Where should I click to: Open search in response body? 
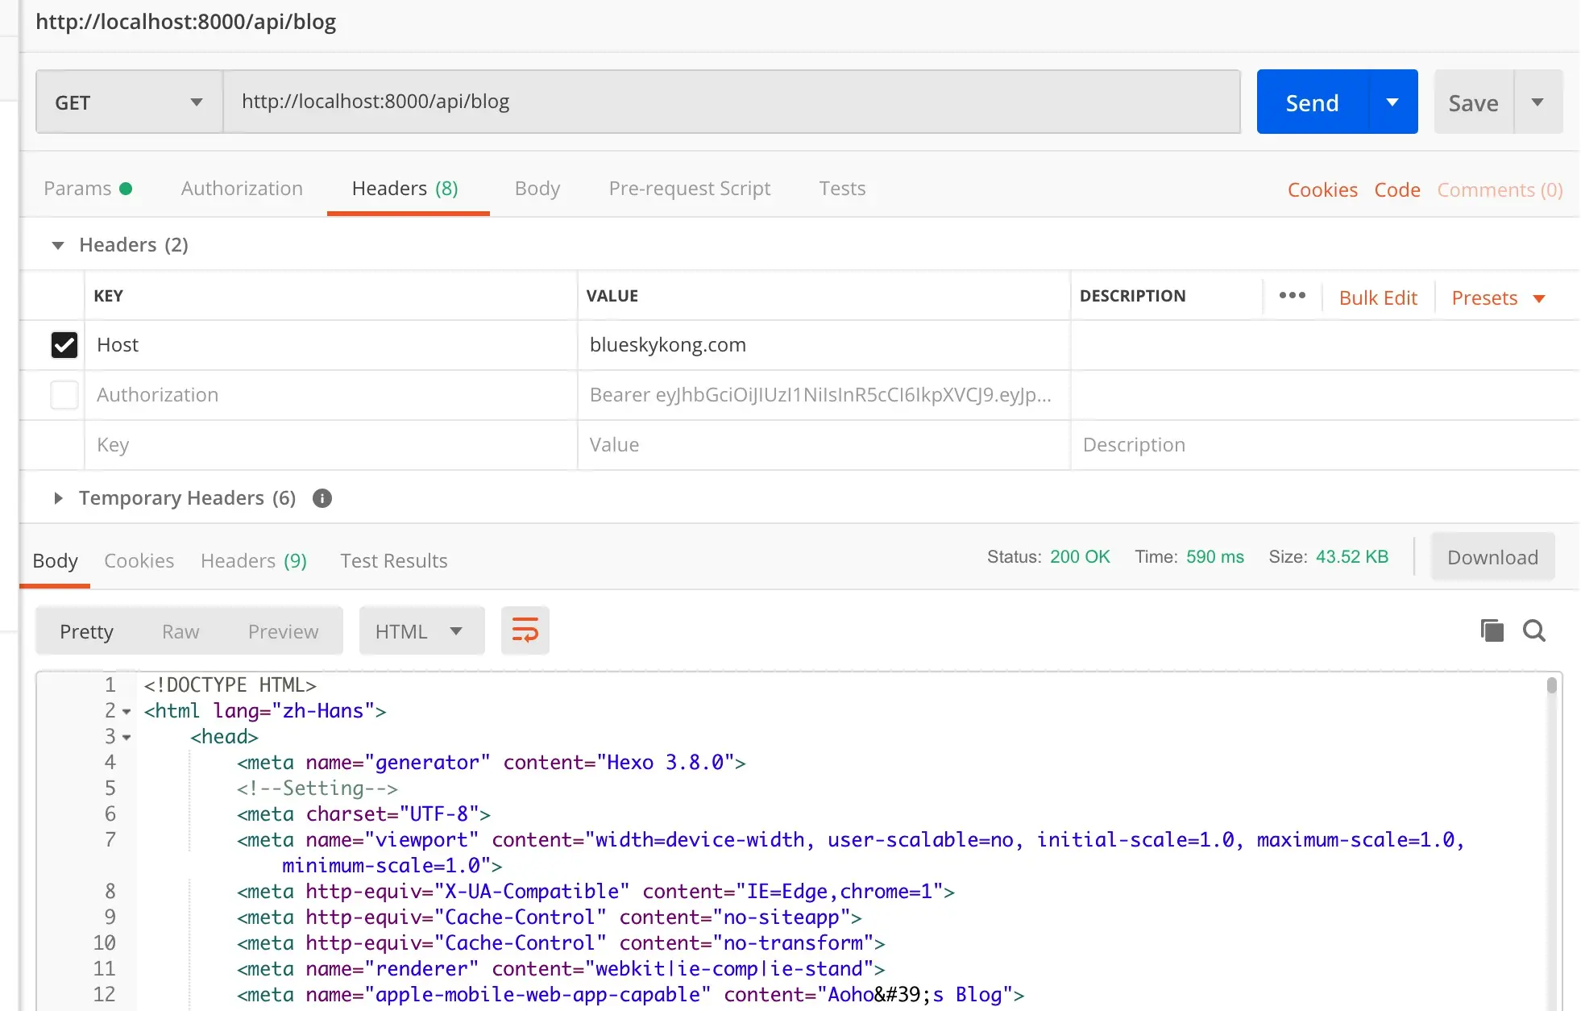click(x=1533, y=630)
